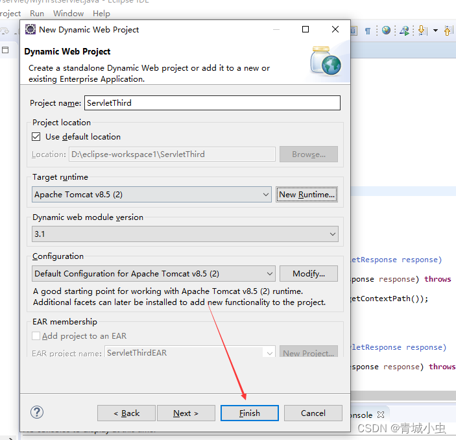
Task: Click the Modify... configuration button
Action: (x=309, y=274)
